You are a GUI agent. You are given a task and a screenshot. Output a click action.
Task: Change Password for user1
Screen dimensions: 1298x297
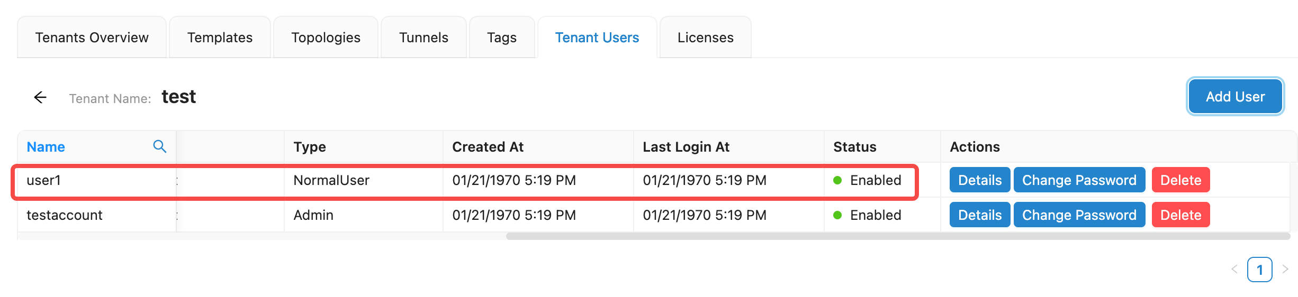(x=1079, y=180)
